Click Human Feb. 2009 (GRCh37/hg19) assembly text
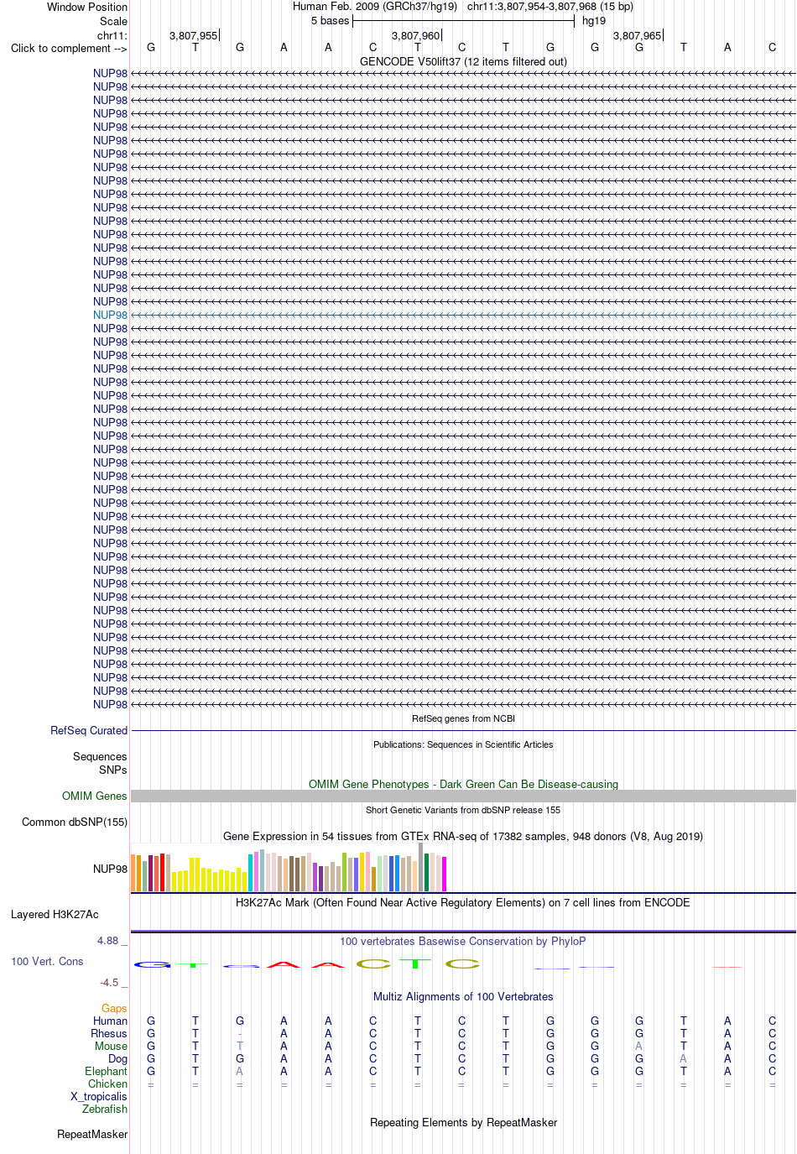 point(375,6)
